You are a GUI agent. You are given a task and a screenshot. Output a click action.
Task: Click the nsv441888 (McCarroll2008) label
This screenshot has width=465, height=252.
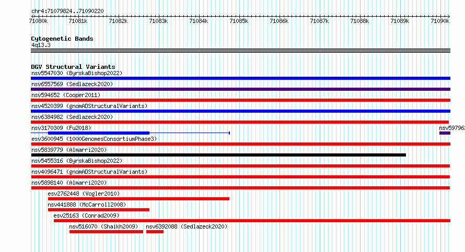pos(87,205)
